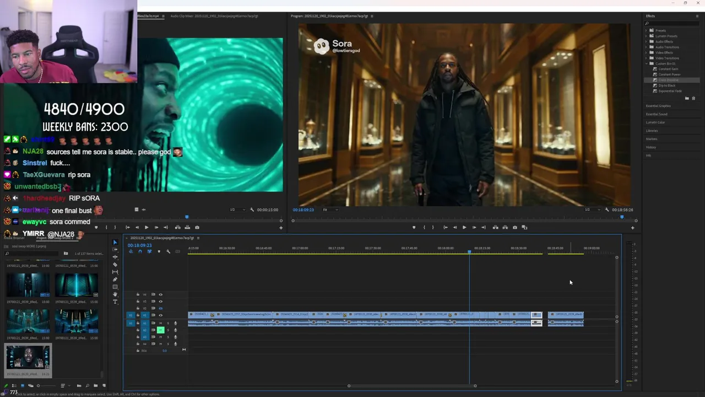Click Play button in Program monitor
This screenshot has width=705, height=397.
(464, 227)
